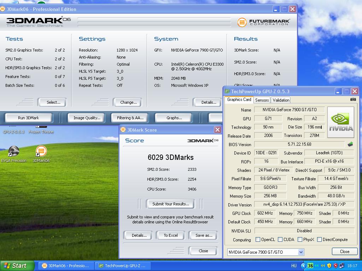Open Image Quality... button
Image resolution: width=362 pixels, height=271 pixels.
(87, 118)
